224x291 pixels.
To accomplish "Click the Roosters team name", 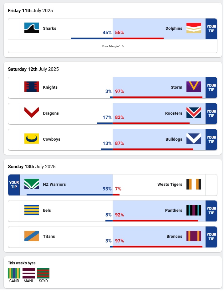I will tap(174, 113).
